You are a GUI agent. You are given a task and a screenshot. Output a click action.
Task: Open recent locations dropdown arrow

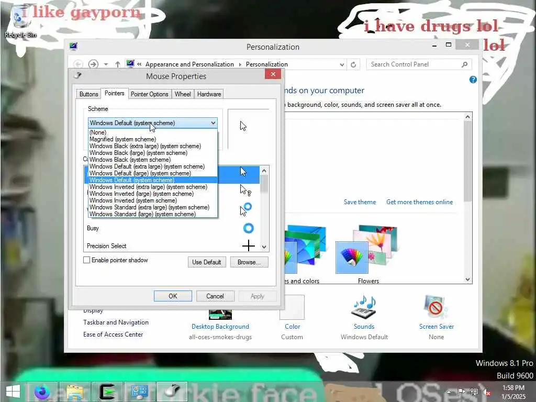click(106, 64)
